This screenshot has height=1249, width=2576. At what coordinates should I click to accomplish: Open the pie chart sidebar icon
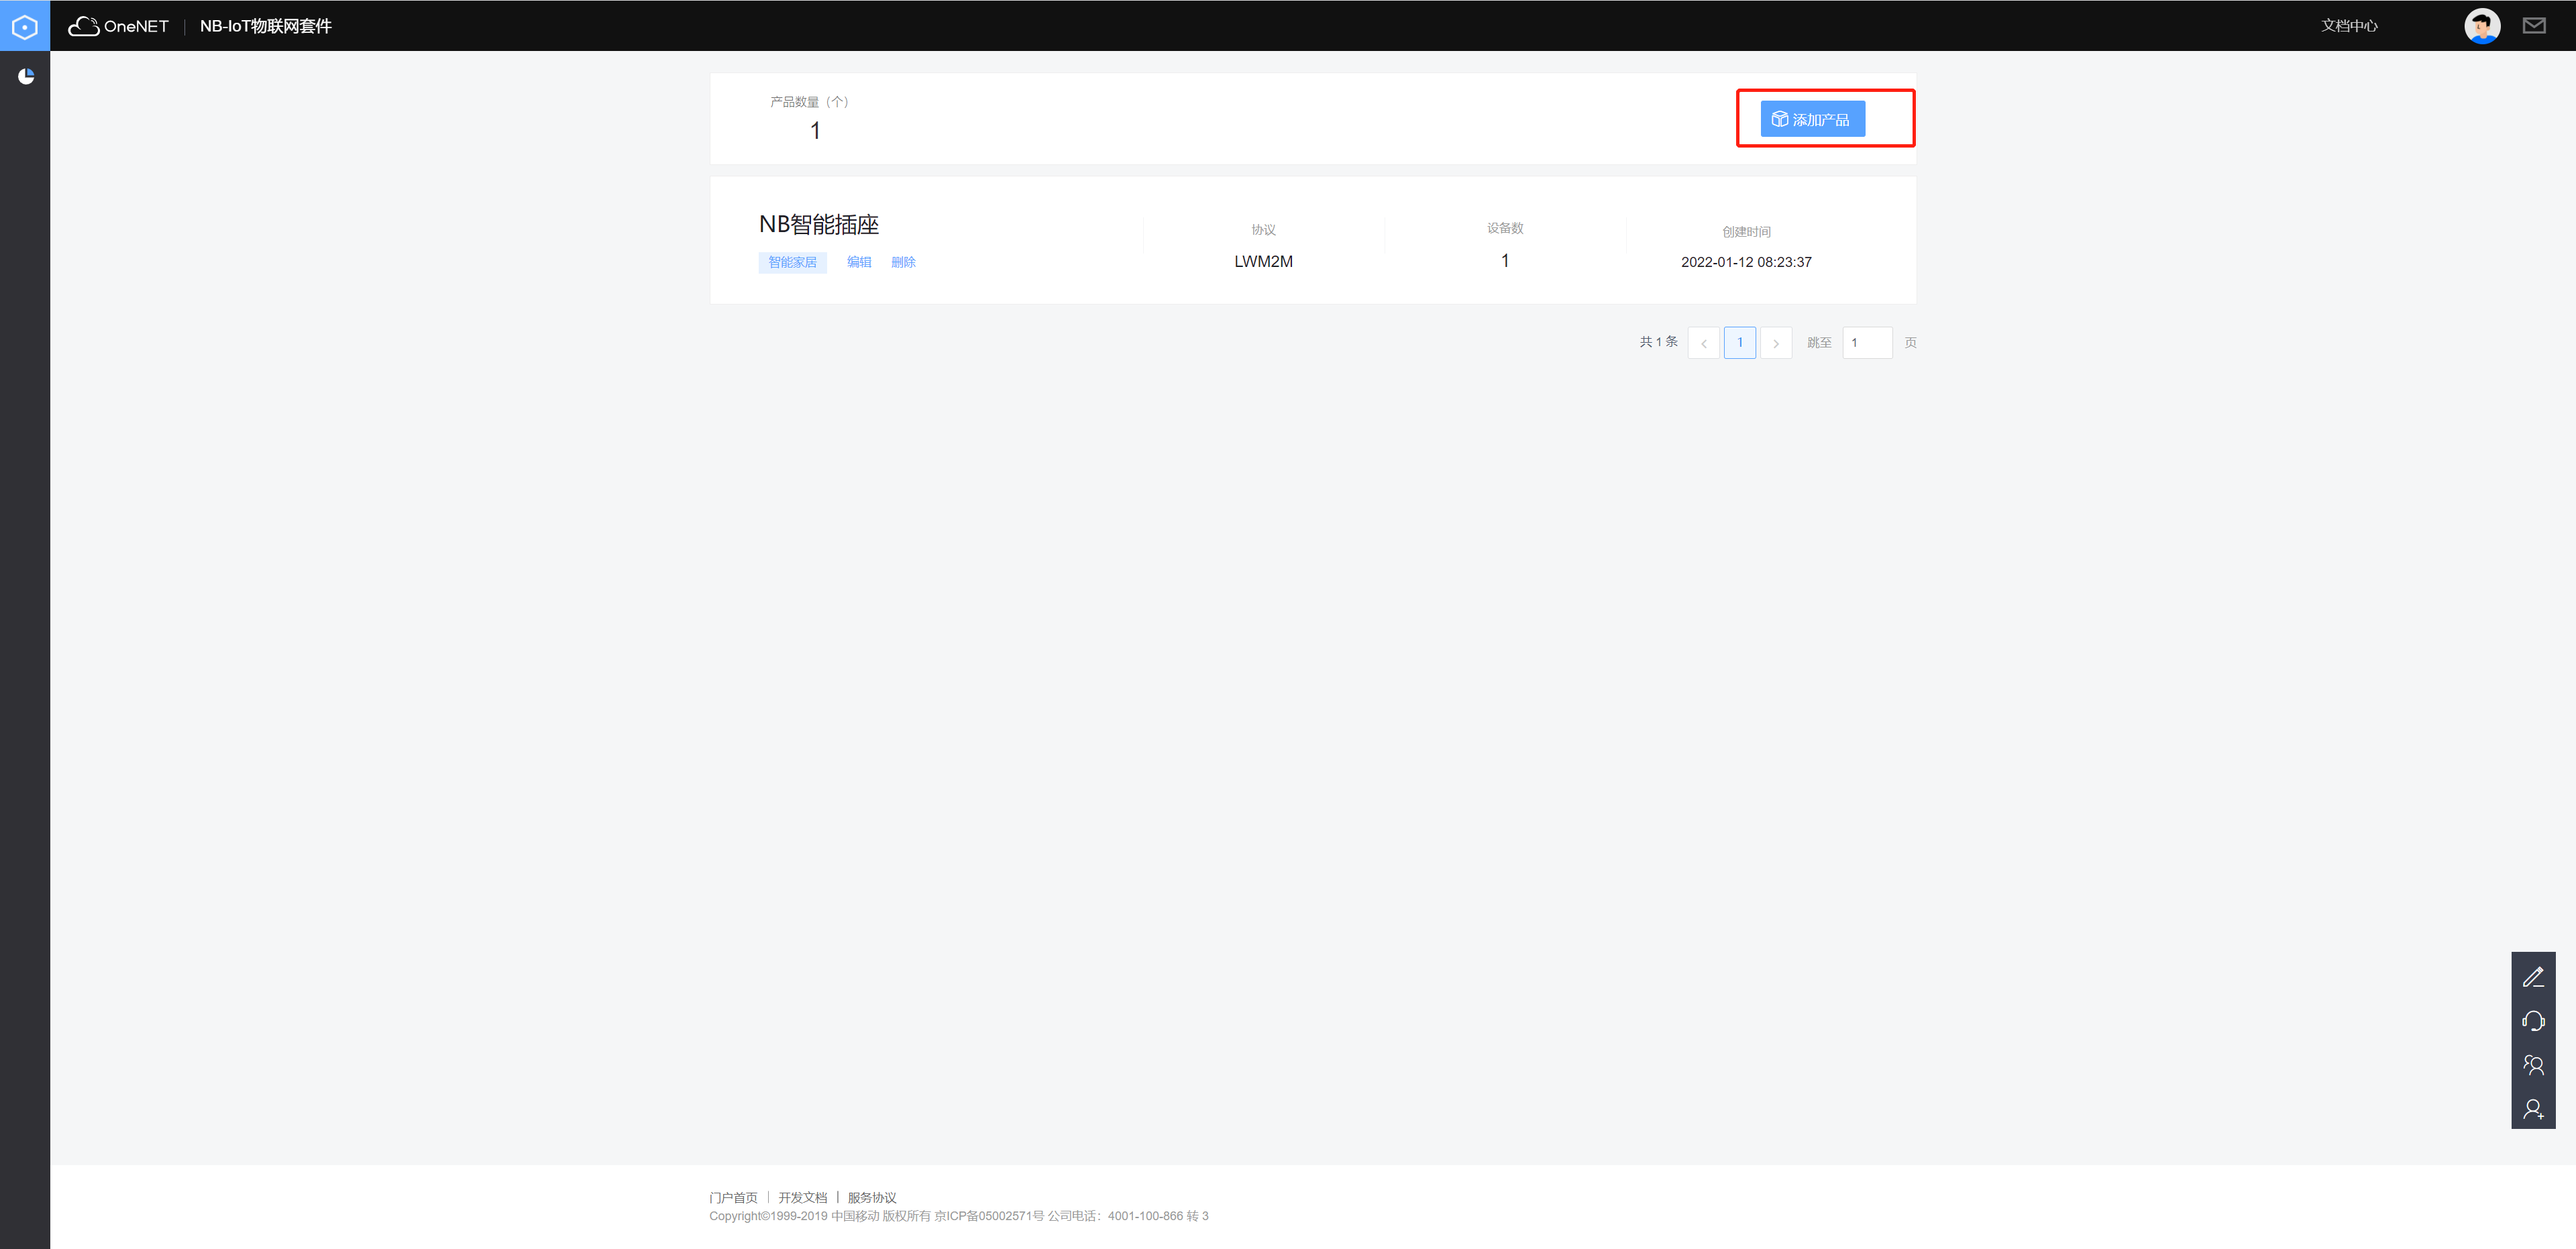26,76
